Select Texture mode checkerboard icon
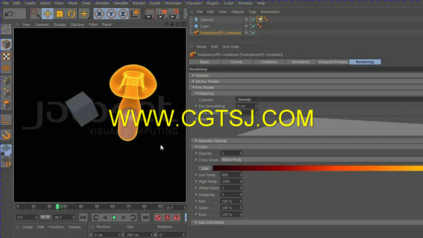This screenshot has height=238, width=423. [6, 57]
